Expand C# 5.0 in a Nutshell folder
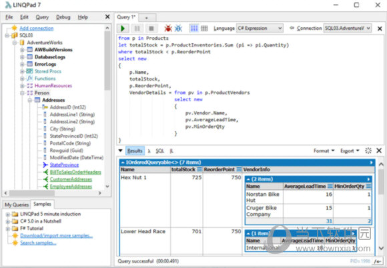This screenshot has width=387, height=268. coord(7,221)
